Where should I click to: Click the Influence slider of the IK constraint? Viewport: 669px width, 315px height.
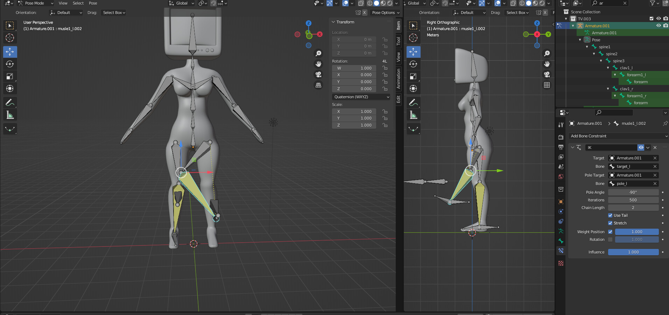click(633, 252)
